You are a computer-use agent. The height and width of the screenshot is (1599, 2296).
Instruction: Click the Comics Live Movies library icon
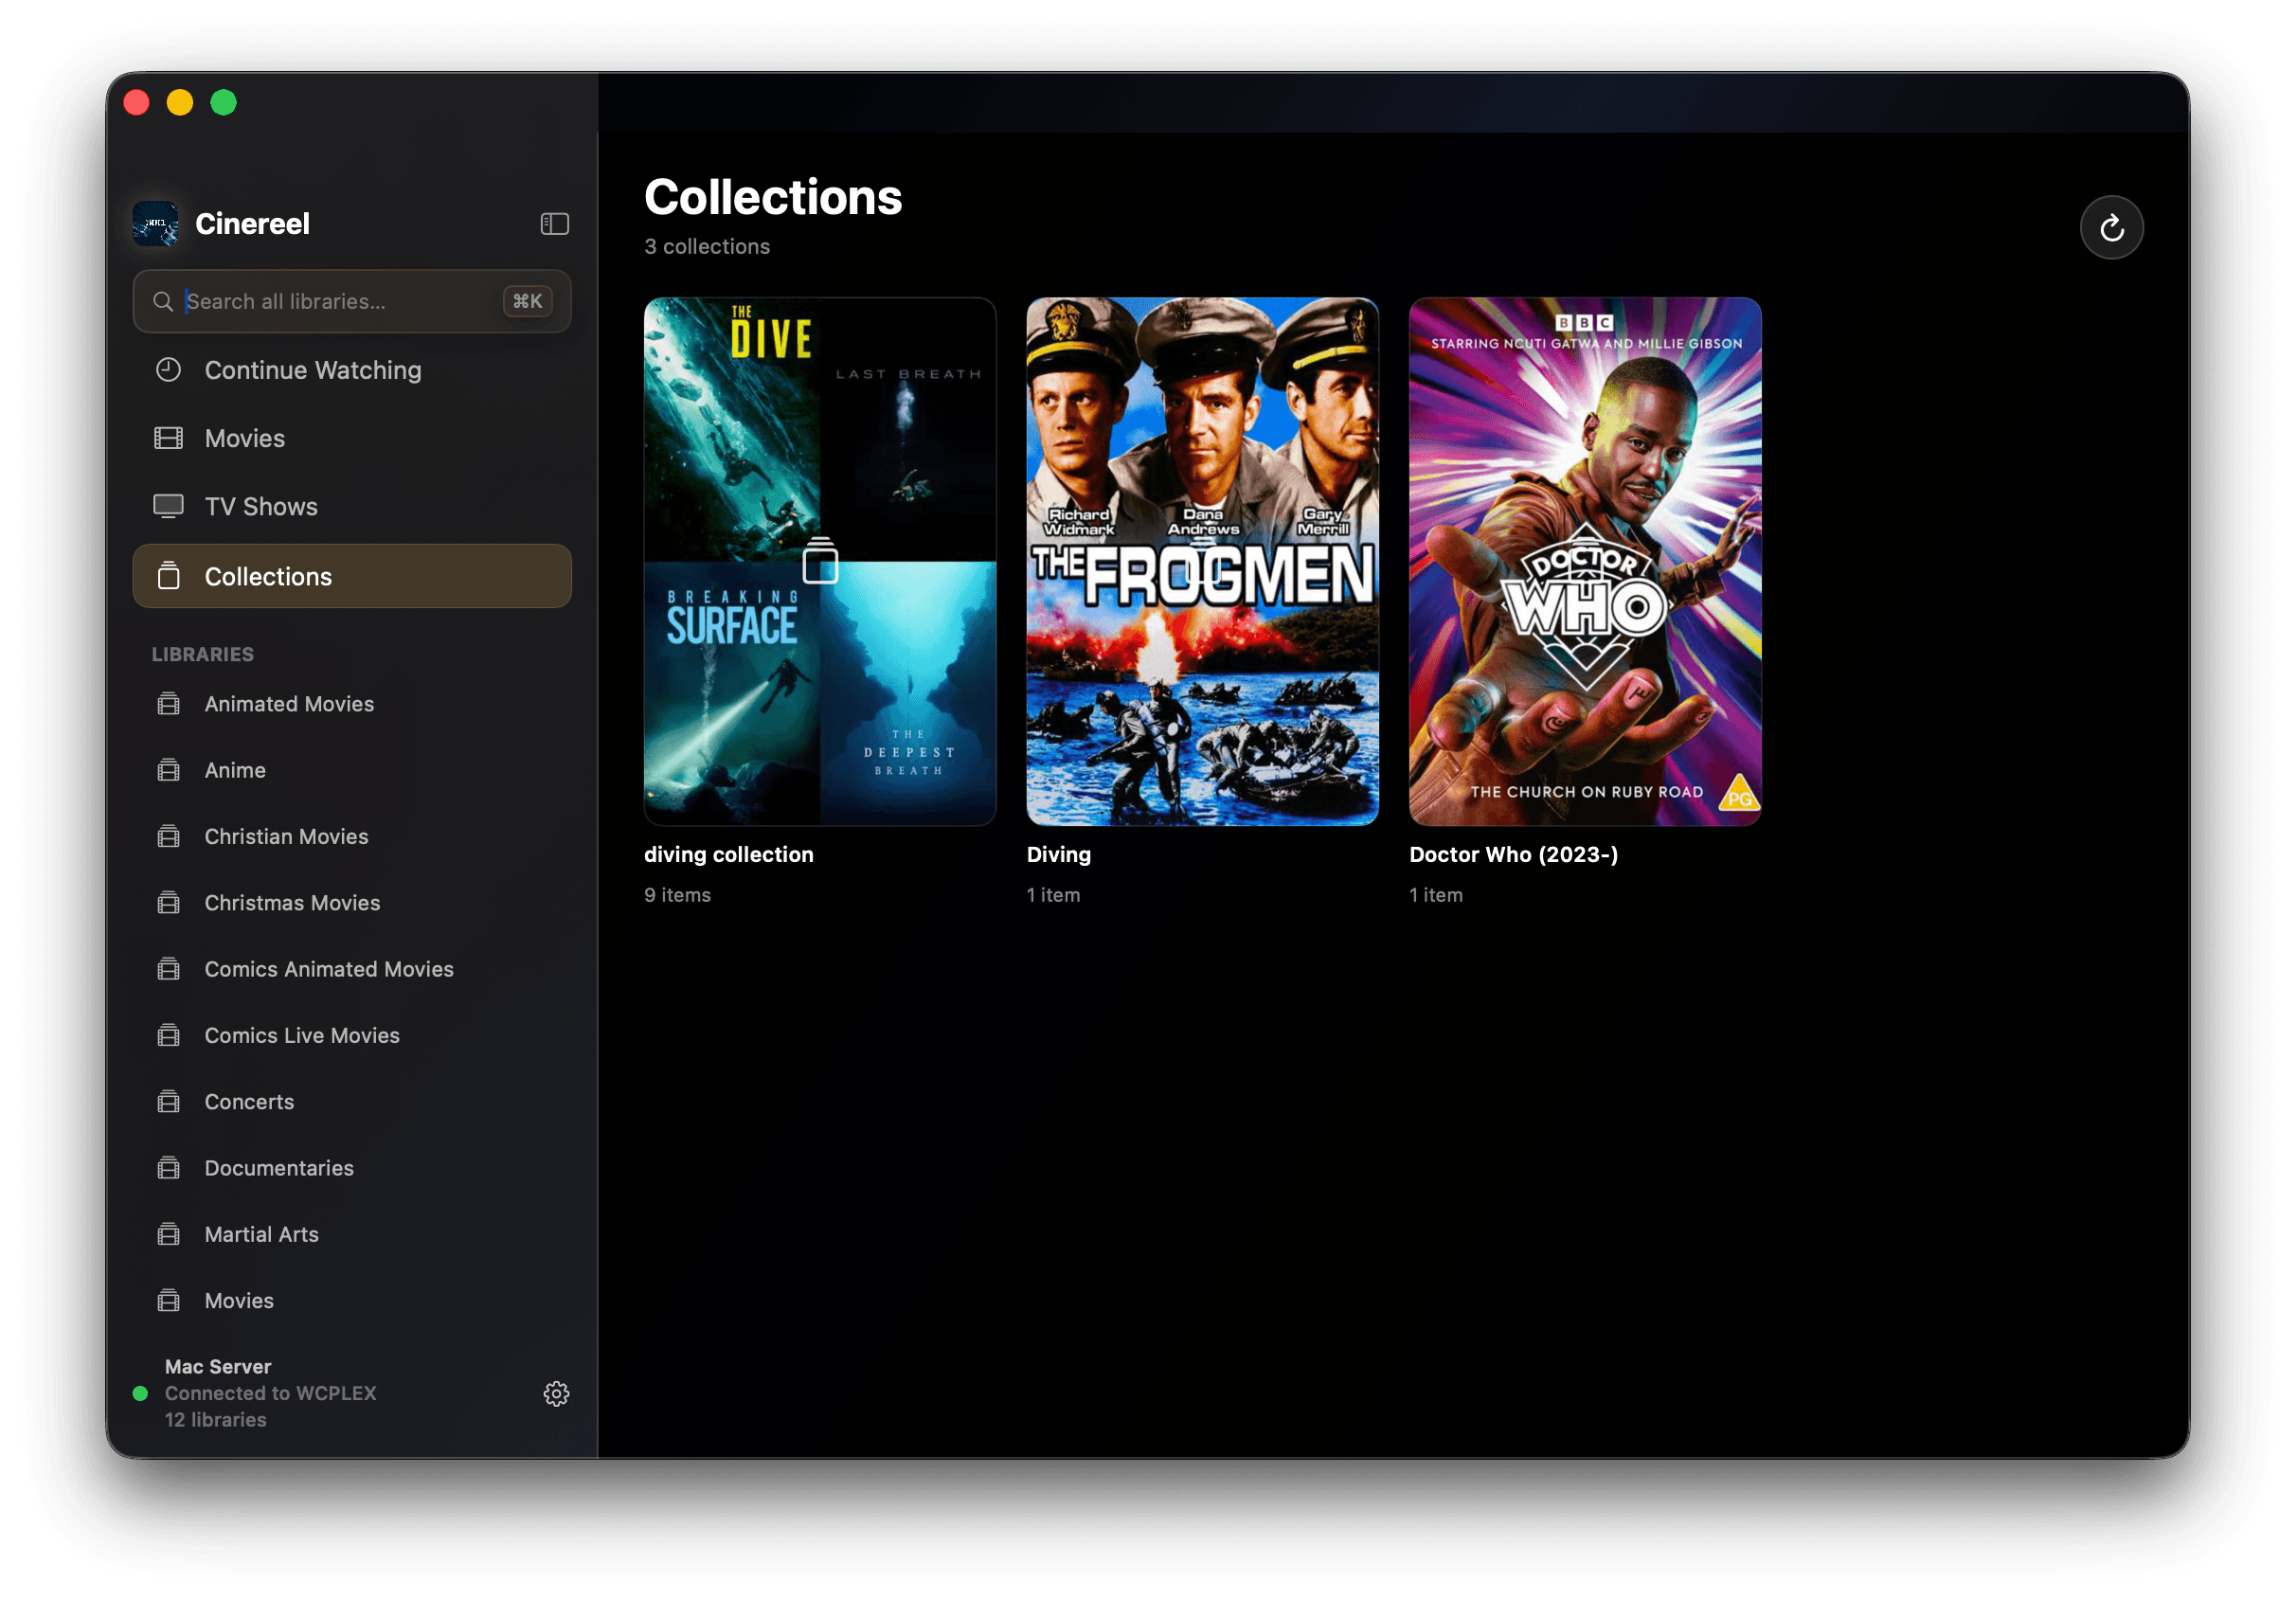(168, 1035)
